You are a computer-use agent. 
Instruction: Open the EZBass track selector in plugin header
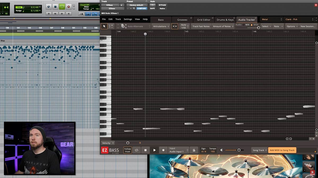pos(110,5)
